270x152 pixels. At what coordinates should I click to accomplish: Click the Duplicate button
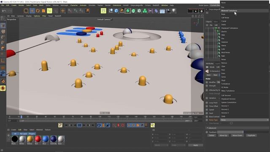(x=251, y=136)
